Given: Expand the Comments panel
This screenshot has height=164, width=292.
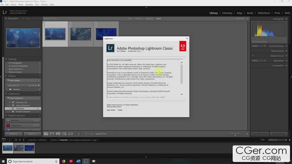Looking at the screenshot, I should point(286,66).
